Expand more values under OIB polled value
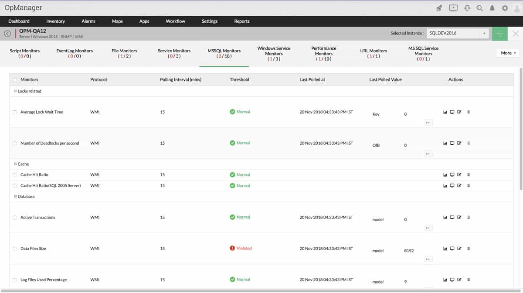The image size is (523, 293). coord(428,153)
